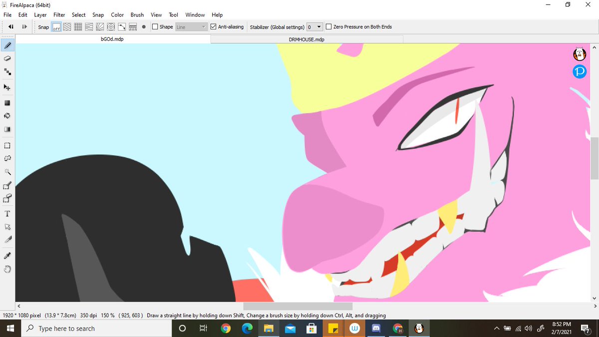Select the Dot pixel tool
The image size is (599, 337).
(x=7, y=72)
